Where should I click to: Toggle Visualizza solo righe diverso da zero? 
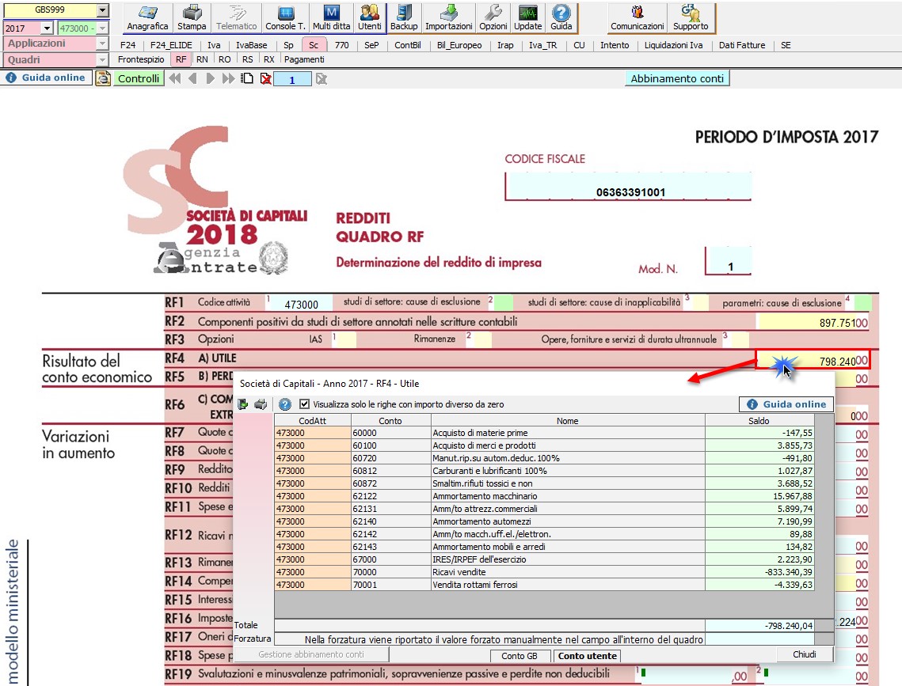click(304, 404)
